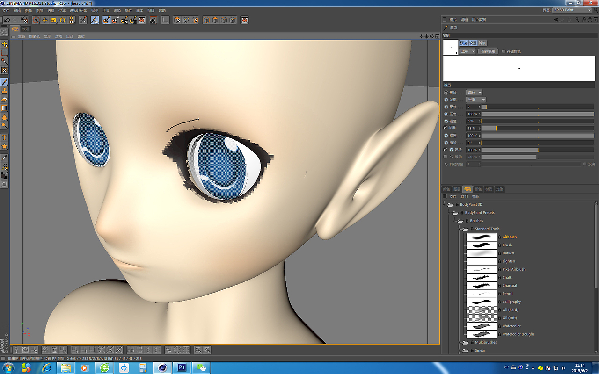Select the magic wand tool in left palette
This screenshot has height=374, width=599.
pos(5,61)
